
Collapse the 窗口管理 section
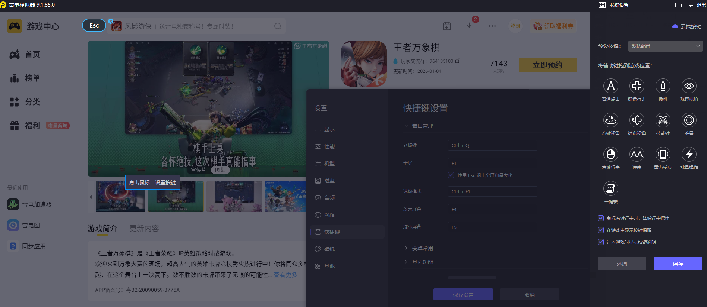419,126
